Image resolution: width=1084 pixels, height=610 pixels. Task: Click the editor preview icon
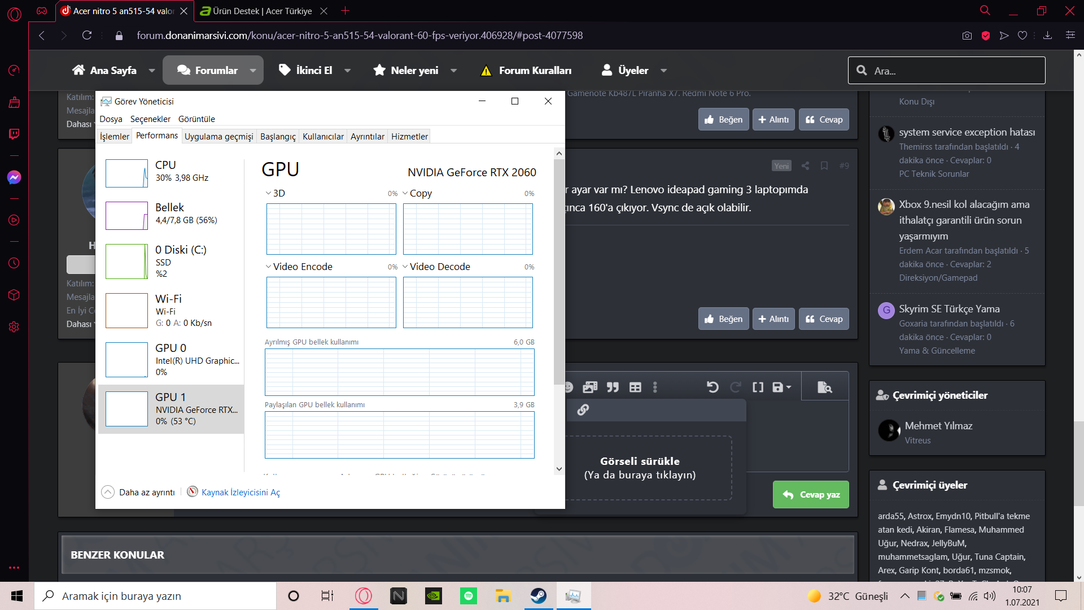pos(825,387)
